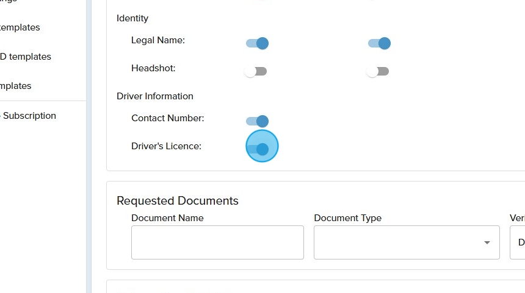Image resolution: width=525 pixels, height=293 pixels.
Task: Click the 'Document Type' column label
Action: point(347,218)
